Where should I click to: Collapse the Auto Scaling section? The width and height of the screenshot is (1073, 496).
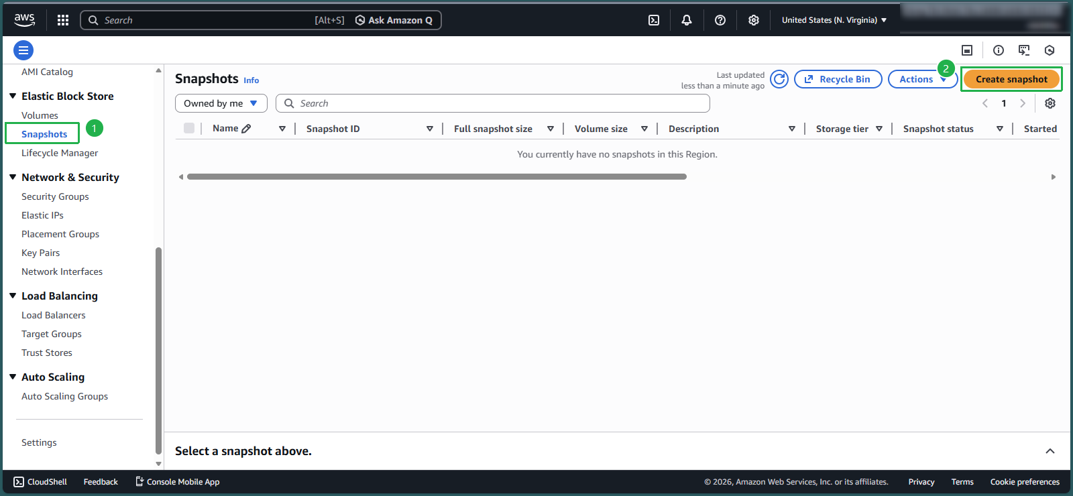[x=13, y=377]
